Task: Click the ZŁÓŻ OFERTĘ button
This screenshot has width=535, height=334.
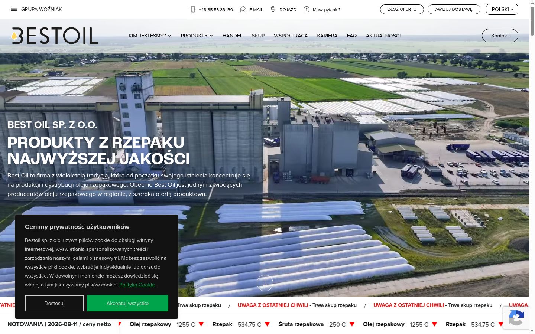Action: pyautogui.click(x=402, y=9)
